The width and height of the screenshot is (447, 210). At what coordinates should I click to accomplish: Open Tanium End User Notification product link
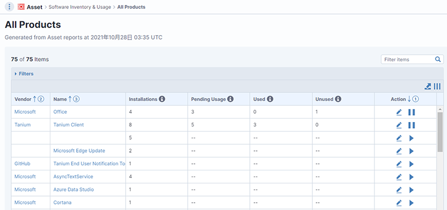click(89, 164)
